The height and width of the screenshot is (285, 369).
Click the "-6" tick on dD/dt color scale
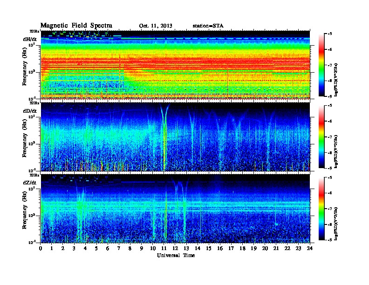point(330,121)
